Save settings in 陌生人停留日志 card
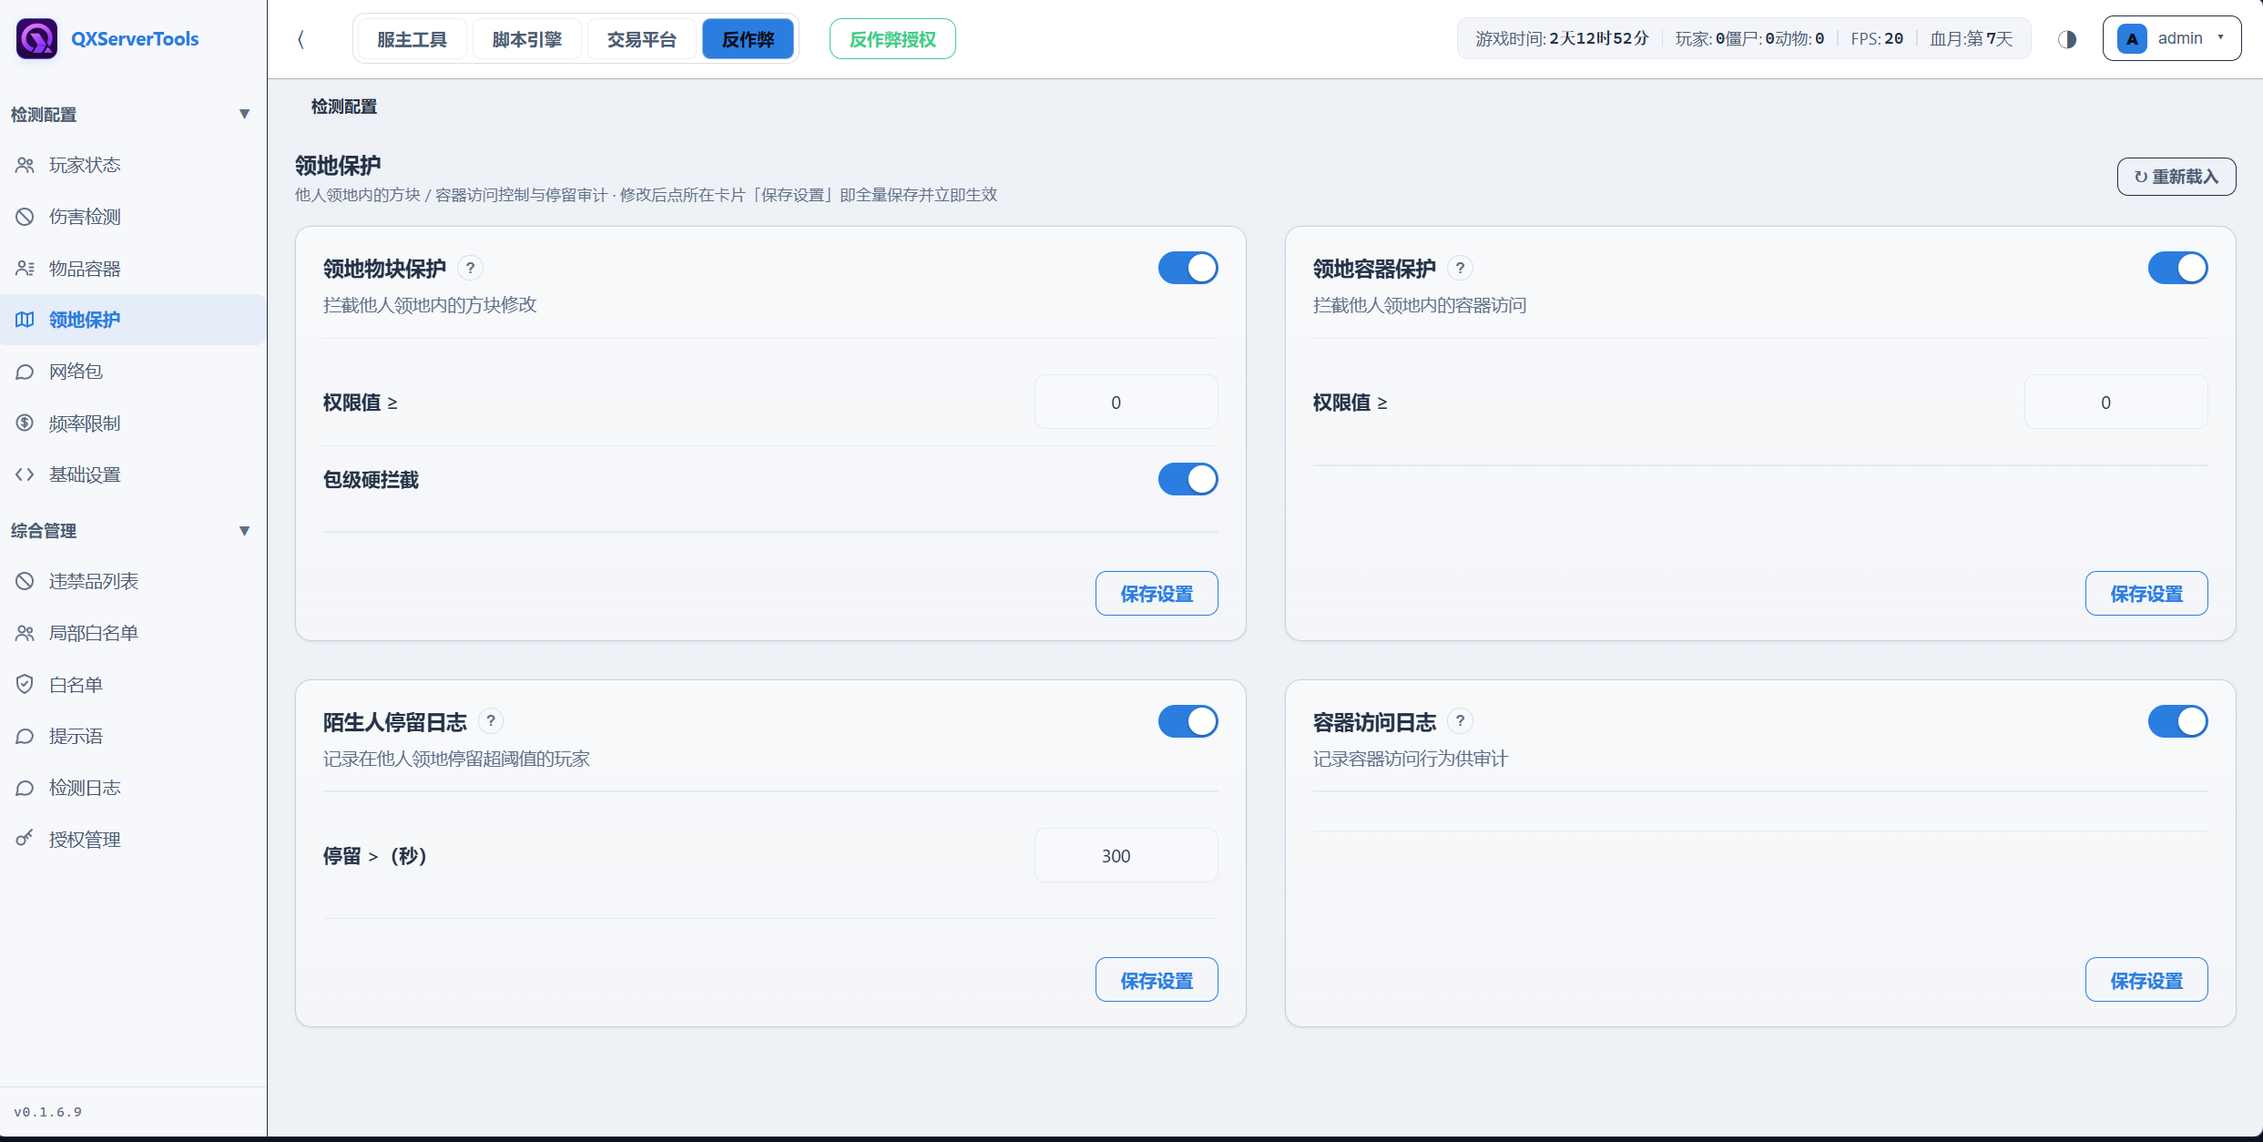The image size is (2263, 1142). tap(1157, 980)
